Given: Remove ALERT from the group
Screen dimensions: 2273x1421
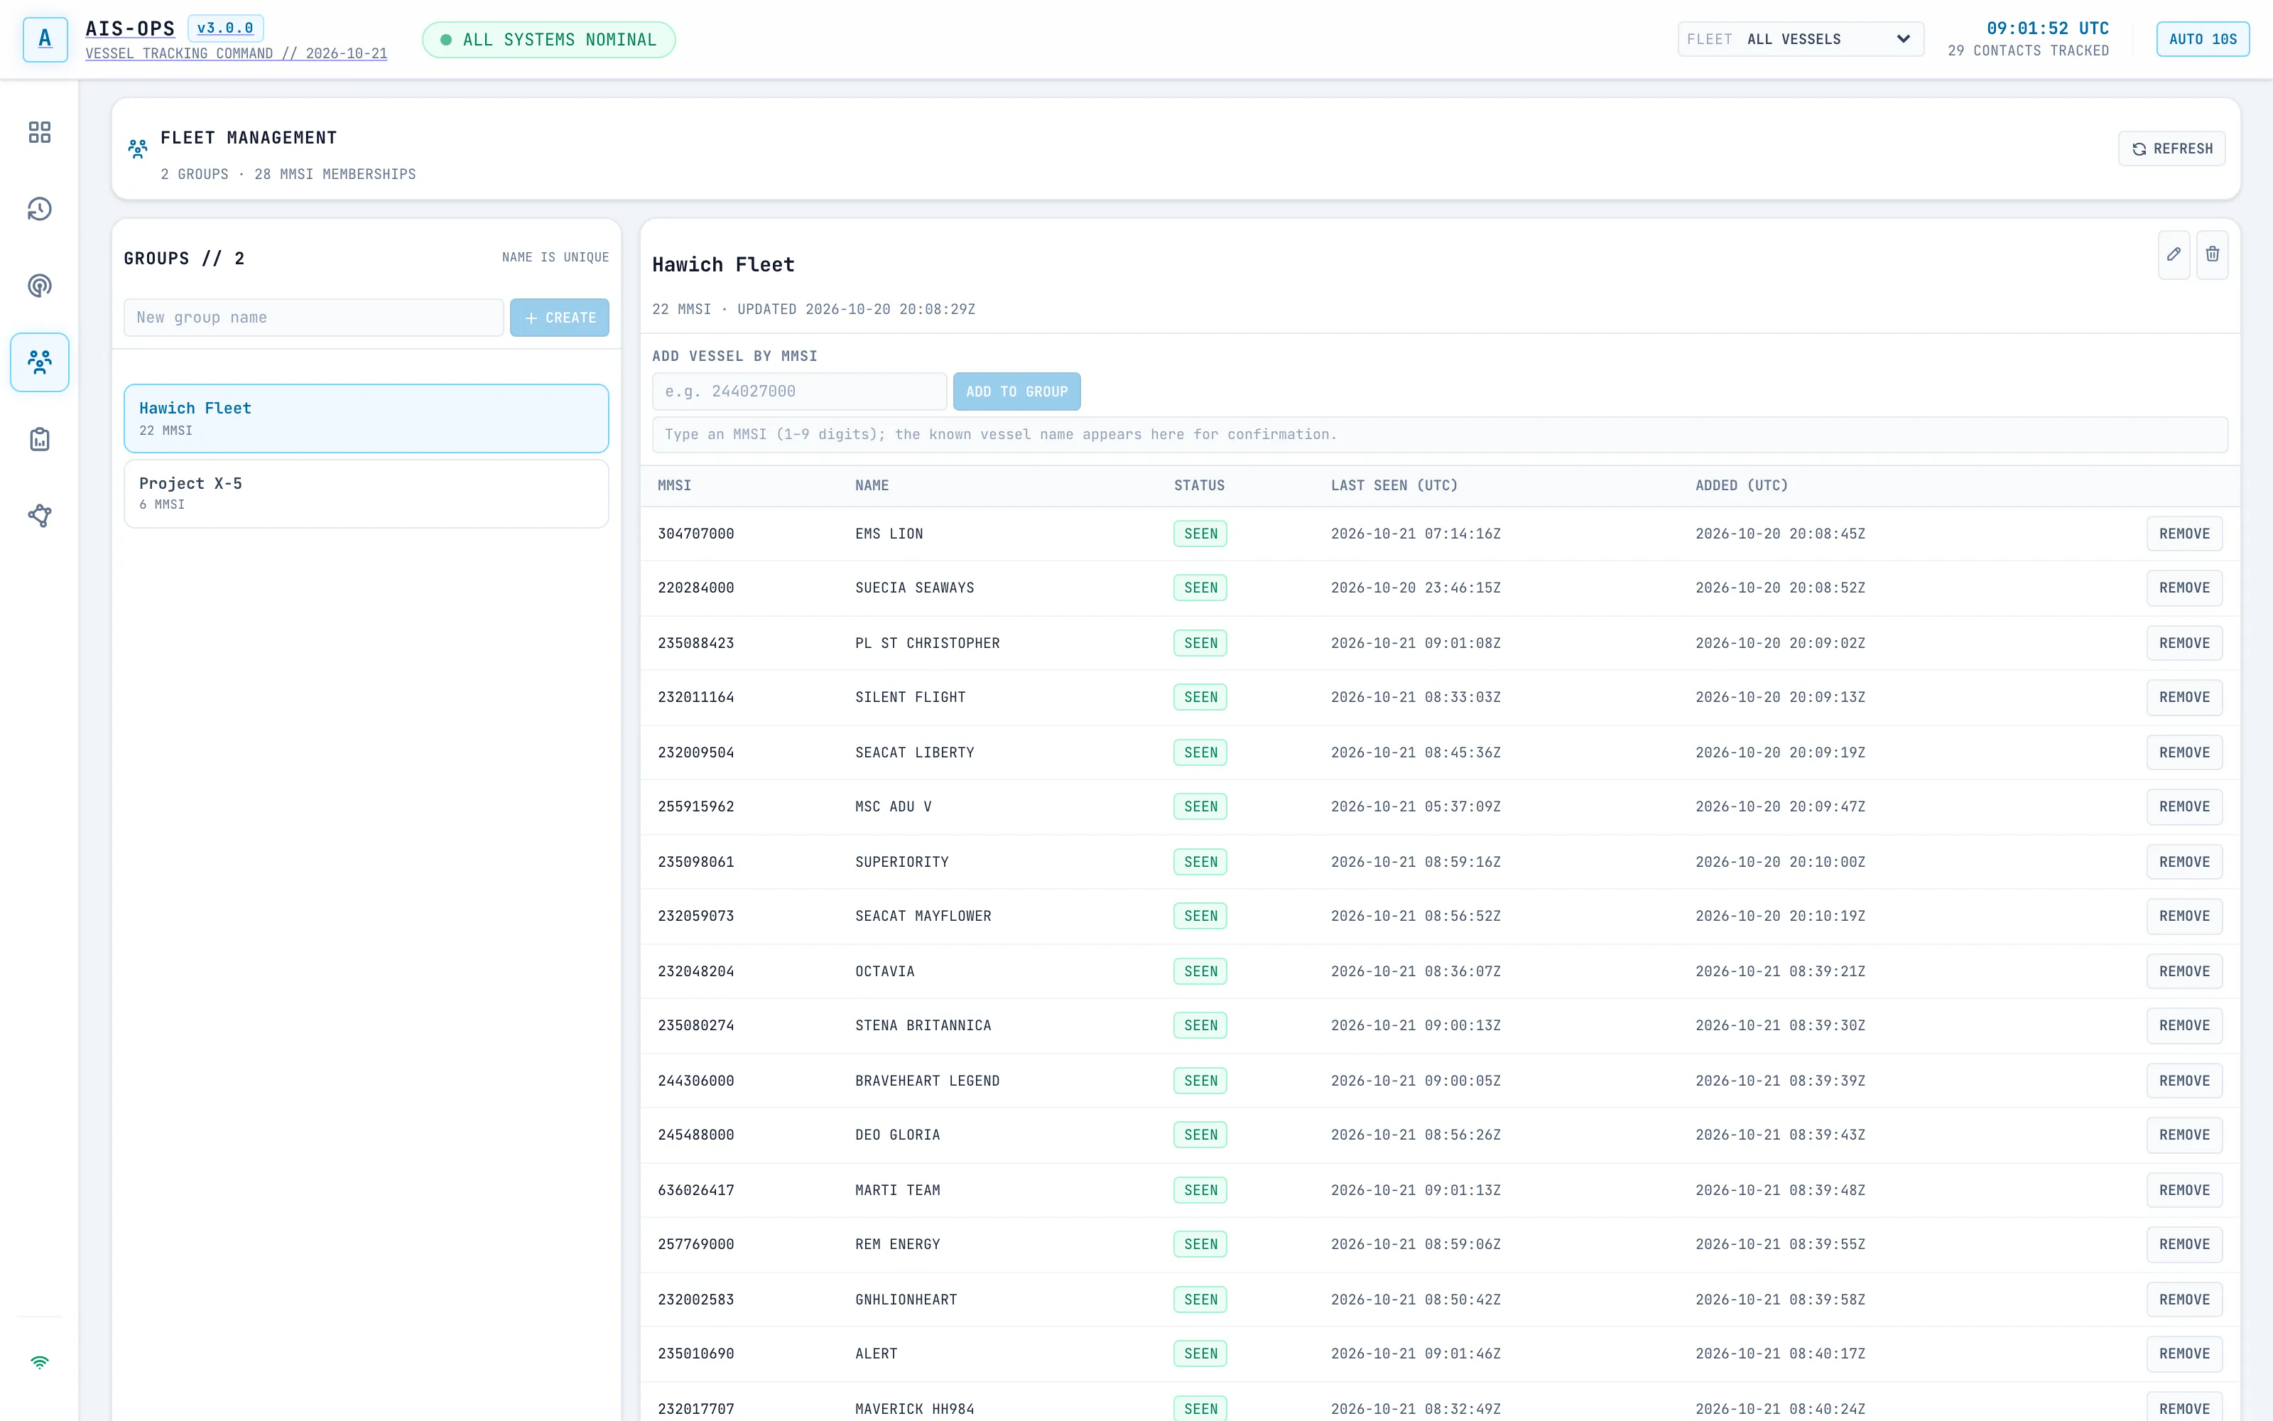Looking at the screenshot, I should click(2185, 1354).
